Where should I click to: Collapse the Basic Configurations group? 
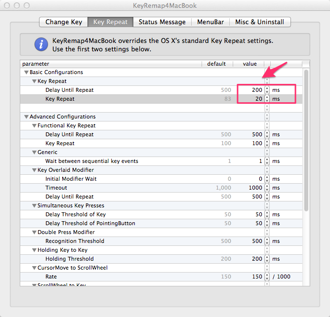tap(26, 73)
